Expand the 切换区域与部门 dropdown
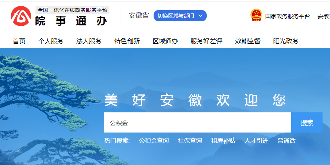Viewport: 330px width, 165px height. click(x=180, y=16)
